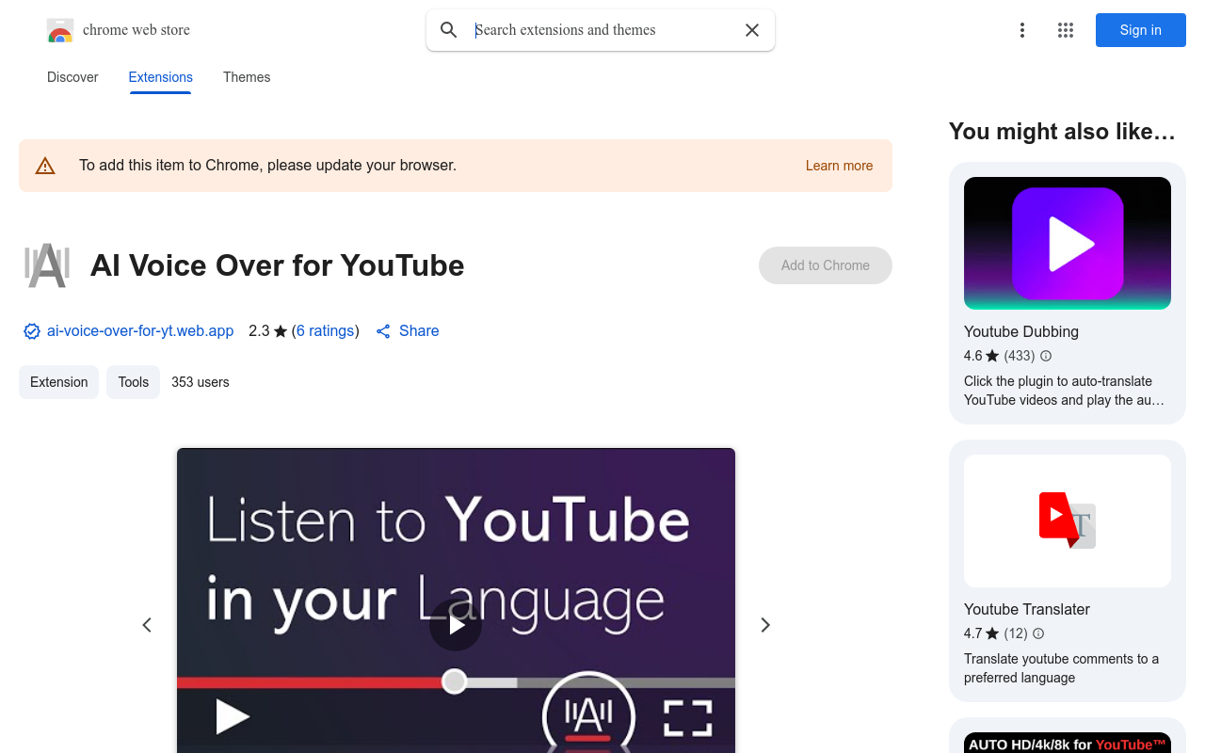Select the Extensions tab

tap(161, 77)
